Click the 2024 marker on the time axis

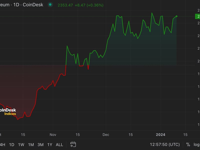coord(160,134)
